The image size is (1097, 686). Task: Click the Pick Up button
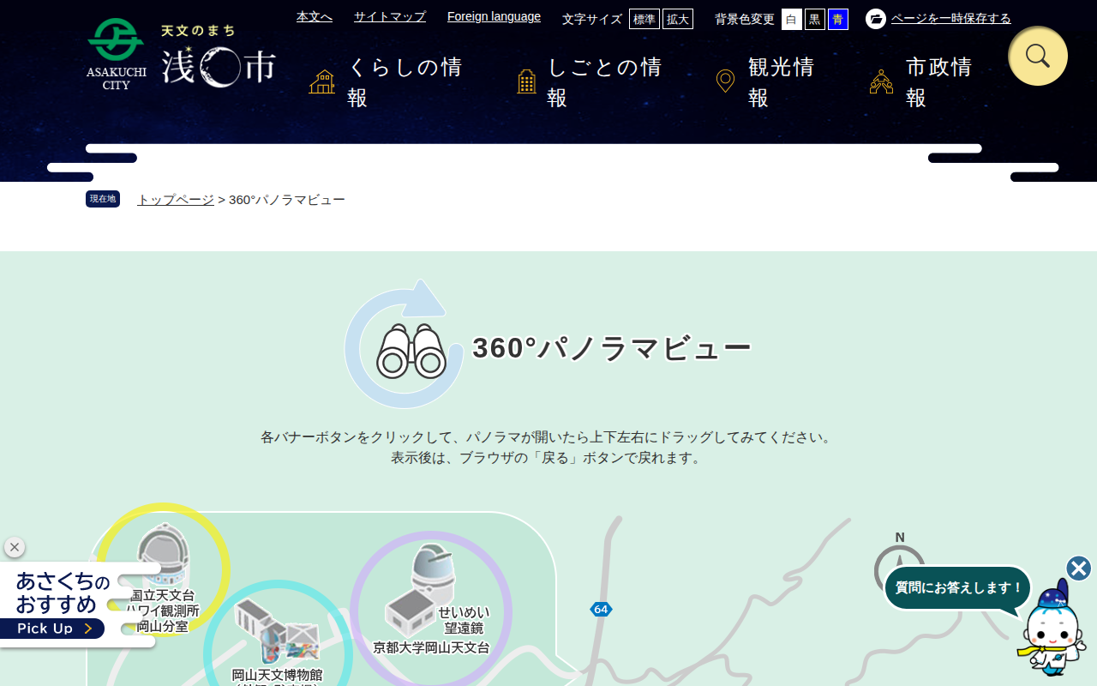tap(52, 629)
